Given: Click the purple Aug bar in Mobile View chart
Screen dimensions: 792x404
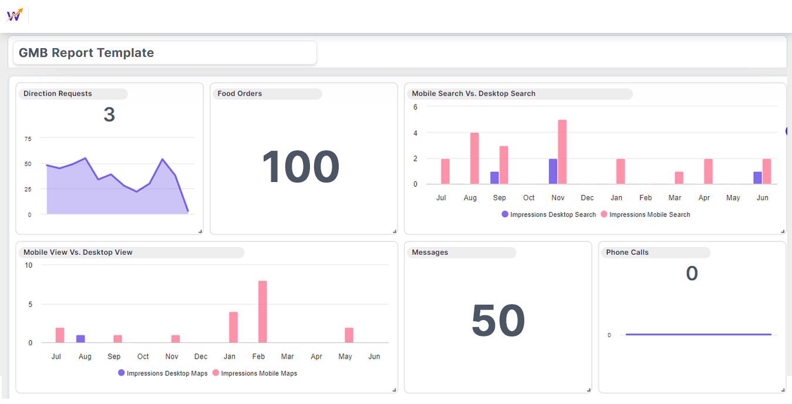Looking at the screenshot, I should tap(80, 339).
